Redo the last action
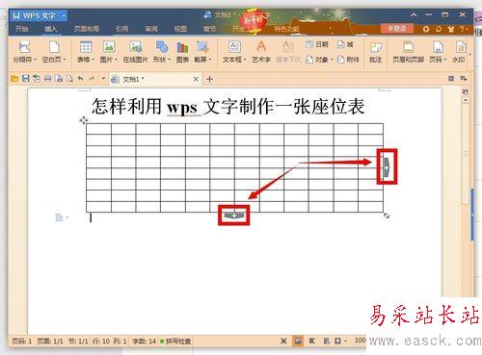Screen dimensions: 482x355 pyautogui.click(x=92, y=79)
